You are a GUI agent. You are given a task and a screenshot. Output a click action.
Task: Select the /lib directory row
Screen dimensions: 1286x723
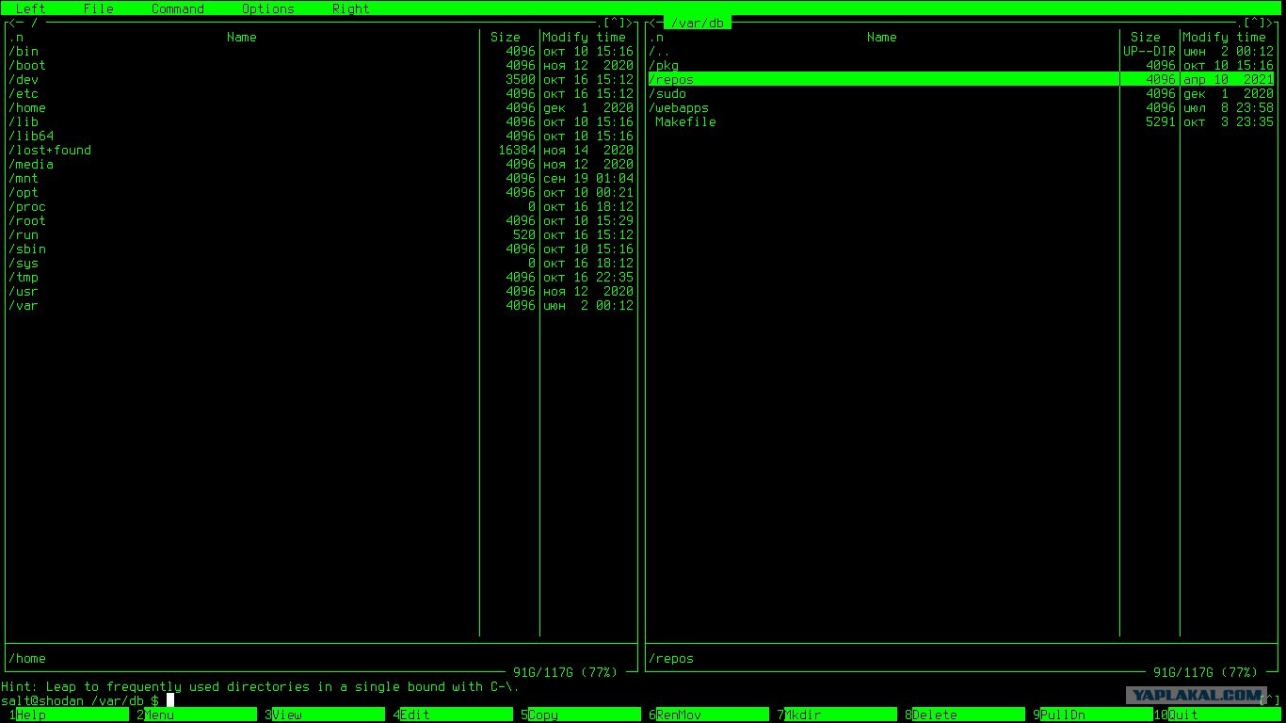[x=320, y=121]
